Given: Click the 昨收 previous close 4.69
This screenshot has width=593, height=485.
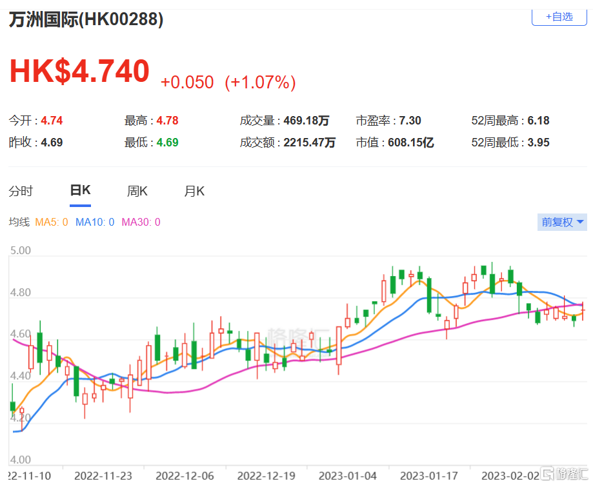Looking at the screenshot, I should [x=52, y=143].
